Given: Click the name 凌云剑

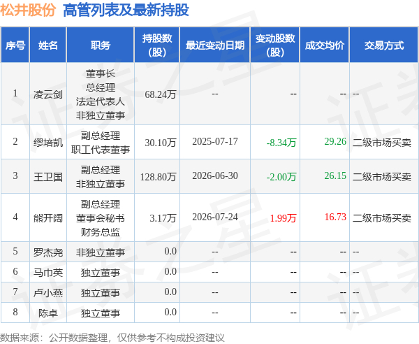Looking at the screenshot, I should click(48, 94).
